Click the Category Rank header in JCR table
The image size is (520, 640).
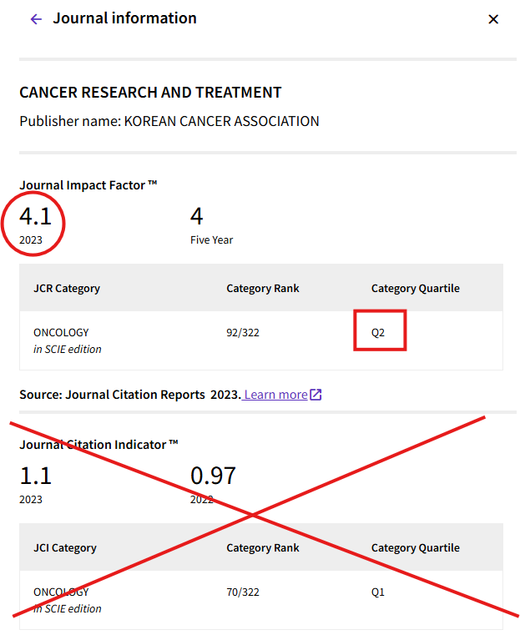tap(262, 289)
